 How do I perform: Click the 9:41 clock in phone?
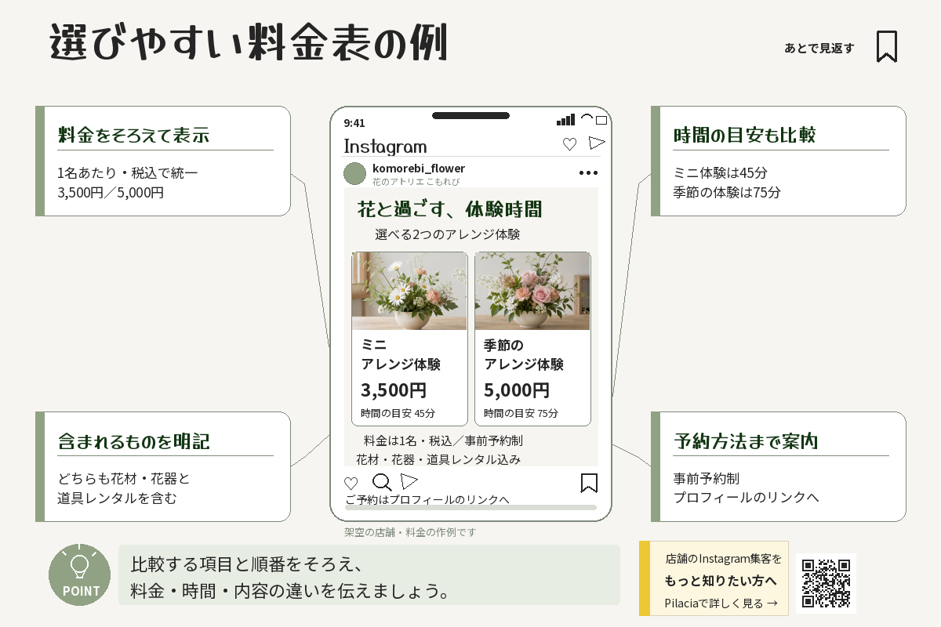(x=354, y=122)
